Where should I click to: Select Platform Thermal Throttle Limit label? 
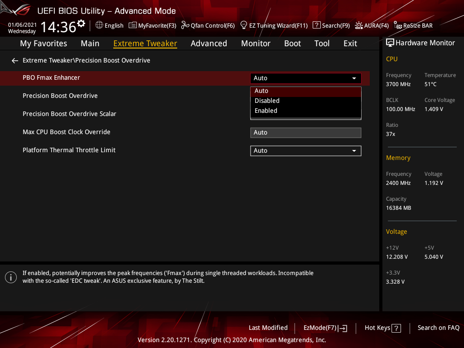click(69, 150)
